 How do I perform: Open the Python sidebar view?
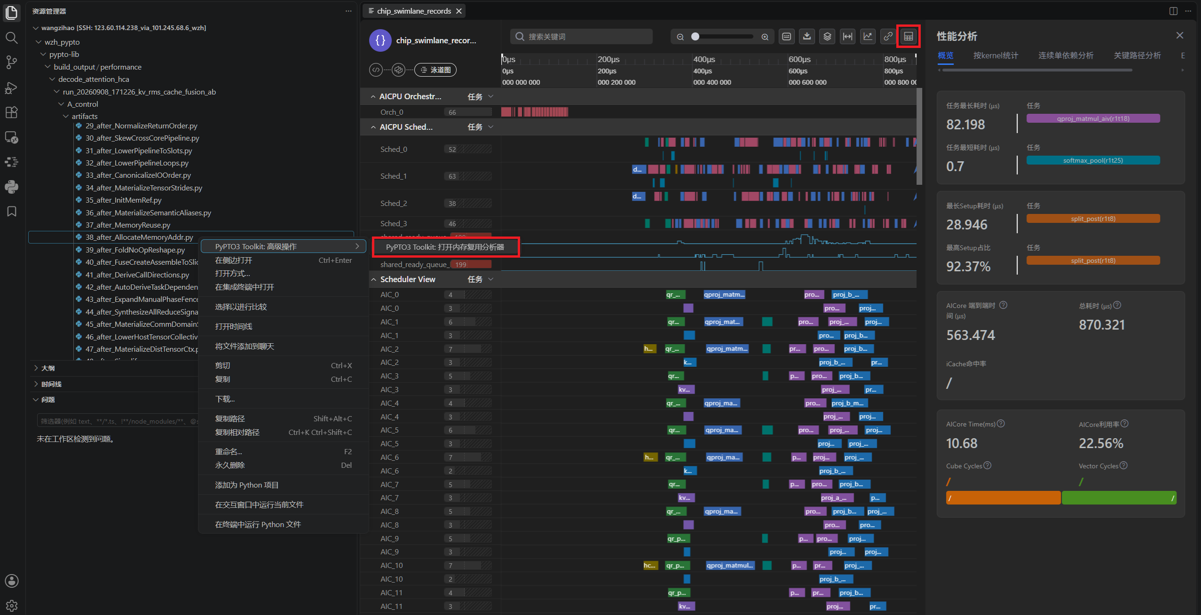11,187
